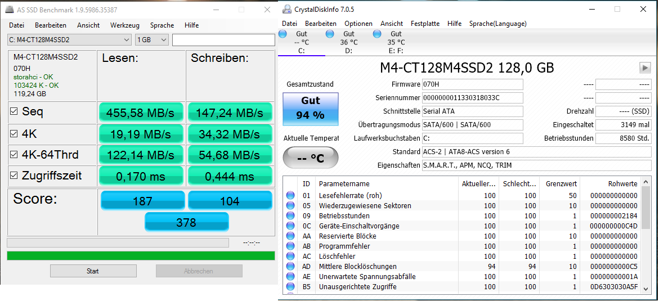Screen dimensions: 659x301
Task: Uncheck the 4K-64Thrd benchmark checkbox
Action: [x=14, y=155]
